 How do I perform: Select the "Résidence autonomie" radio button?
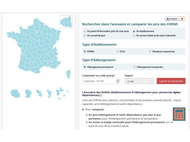pyautogui.click(x=150, y=52)
